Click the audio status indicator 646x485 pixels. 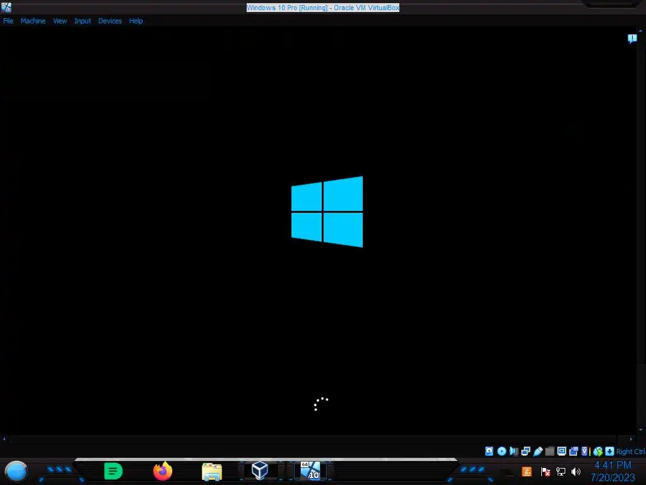tap(514, 451)
